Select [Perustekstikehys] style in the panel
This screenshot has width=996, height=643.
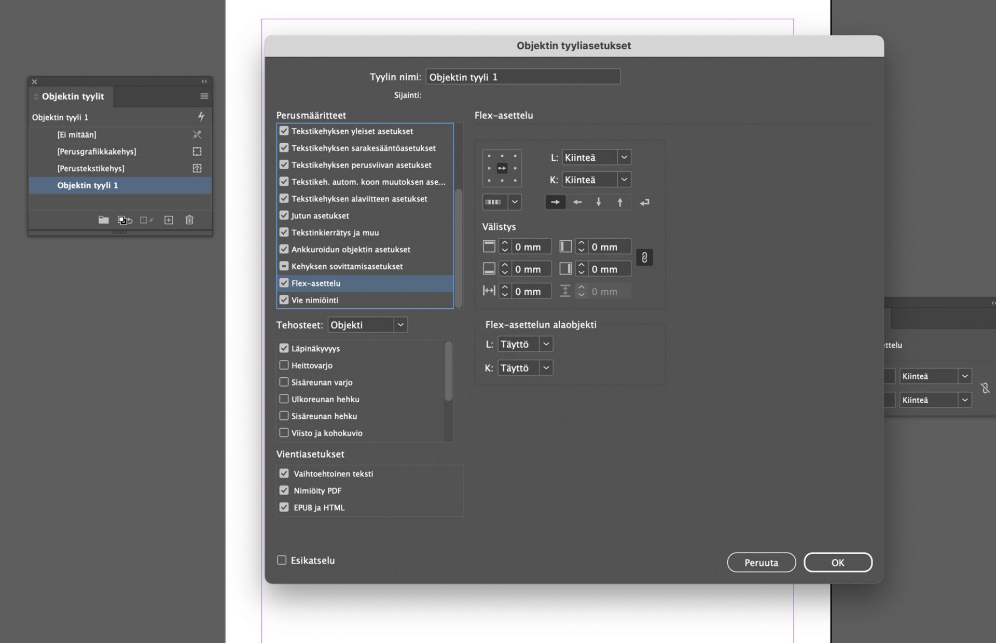pyautogui.click(x=91, y=168)
